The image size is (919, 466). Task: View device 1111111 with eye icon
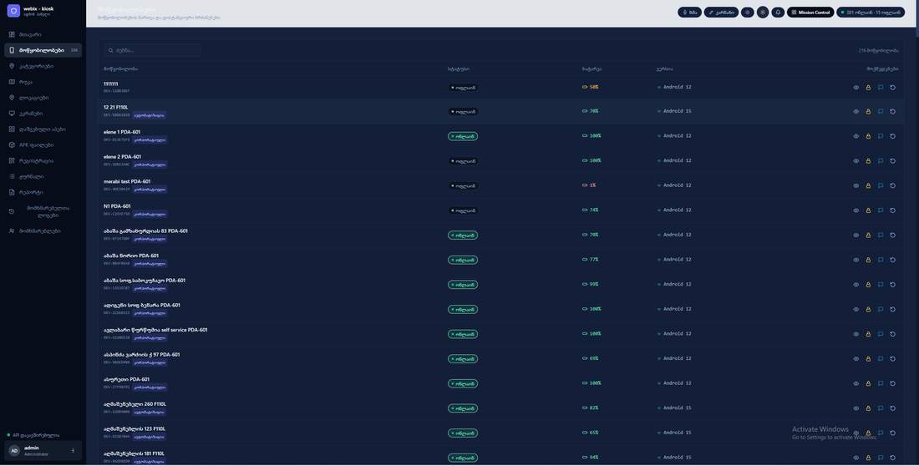click(x=856, y=88)
